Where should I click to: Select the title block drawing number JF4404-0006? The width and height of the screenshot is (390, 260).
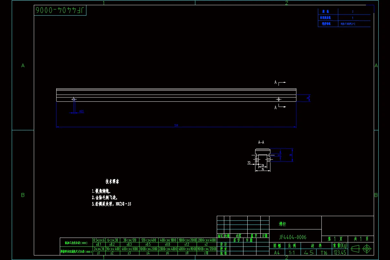[292, 237]
